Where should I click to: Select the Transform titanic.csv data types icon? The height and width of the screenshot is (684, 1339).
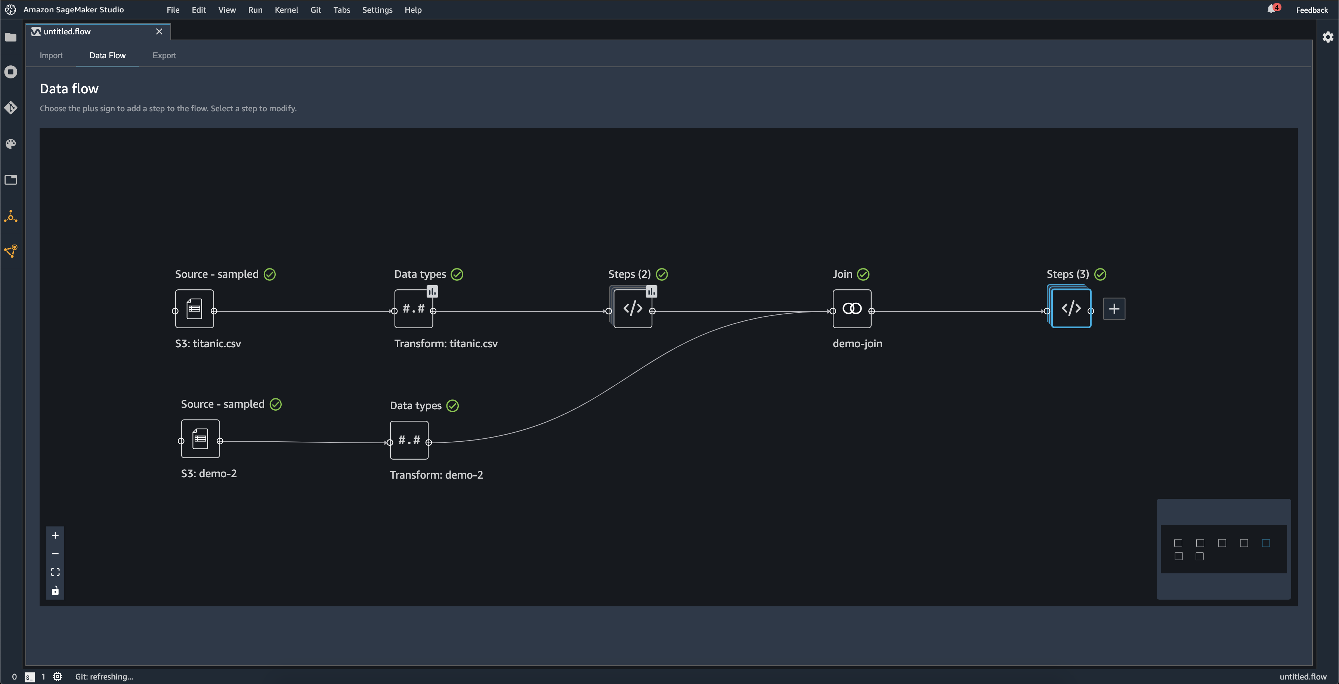(x=412, y=308)
